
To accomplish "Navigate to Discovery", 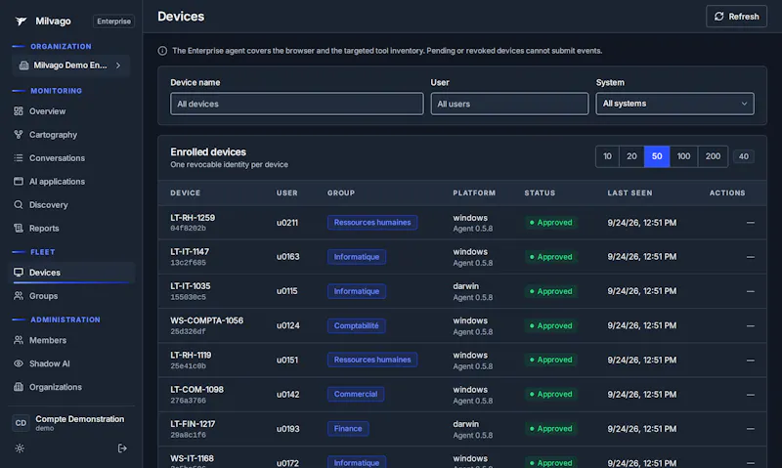I will (x=48, y=205).
